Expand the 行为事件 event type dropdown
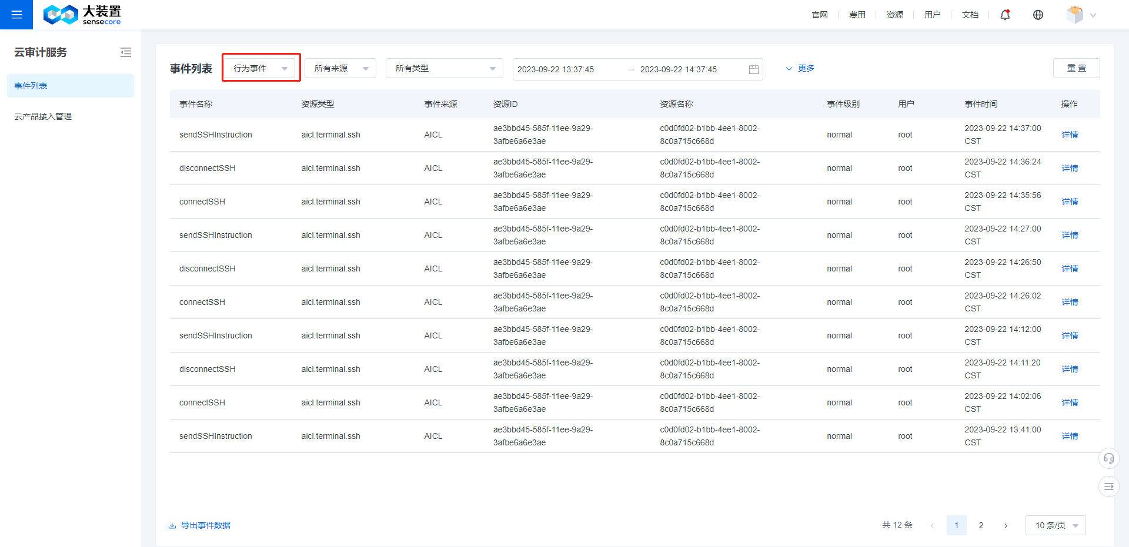 pyautogui.click(x=260, y=68)
